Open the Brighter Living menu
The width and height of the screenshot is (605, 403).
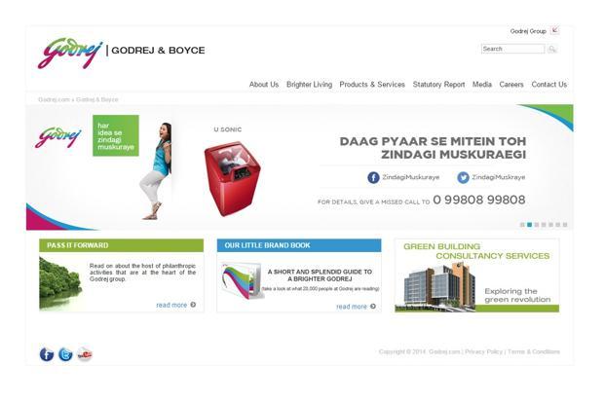[x=309, y=85]
